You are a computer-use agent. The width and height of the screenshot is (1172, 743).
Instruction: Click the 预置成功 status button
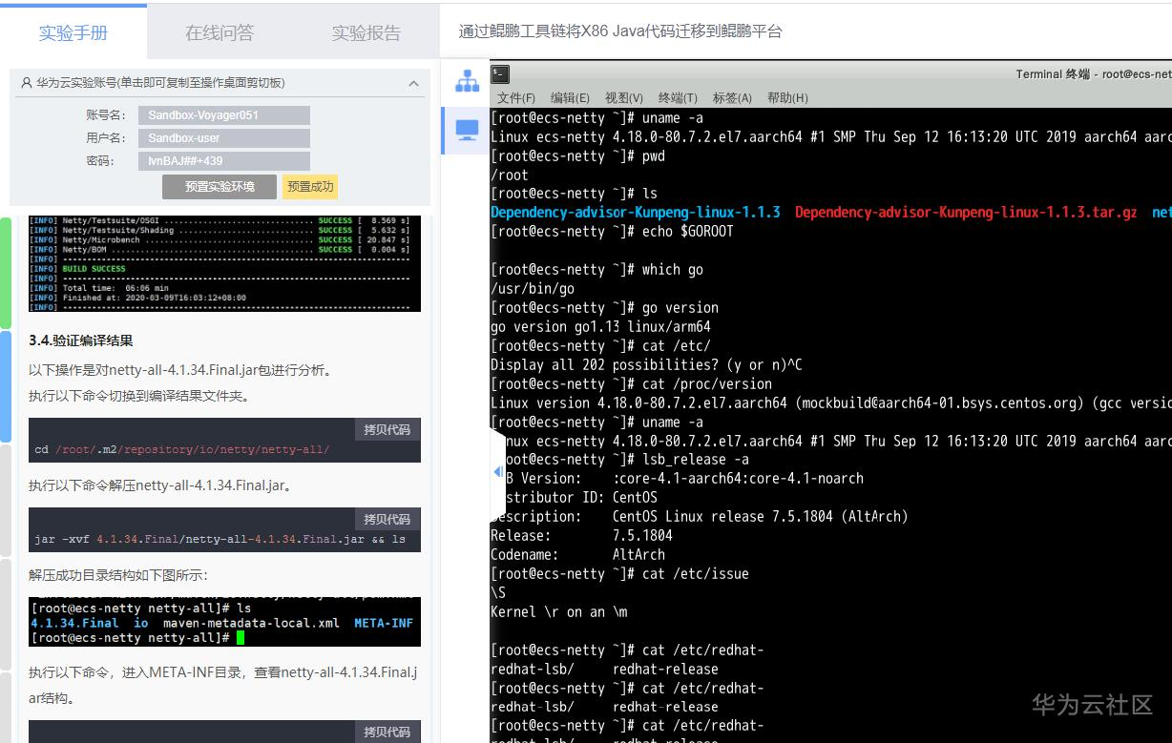310,187
